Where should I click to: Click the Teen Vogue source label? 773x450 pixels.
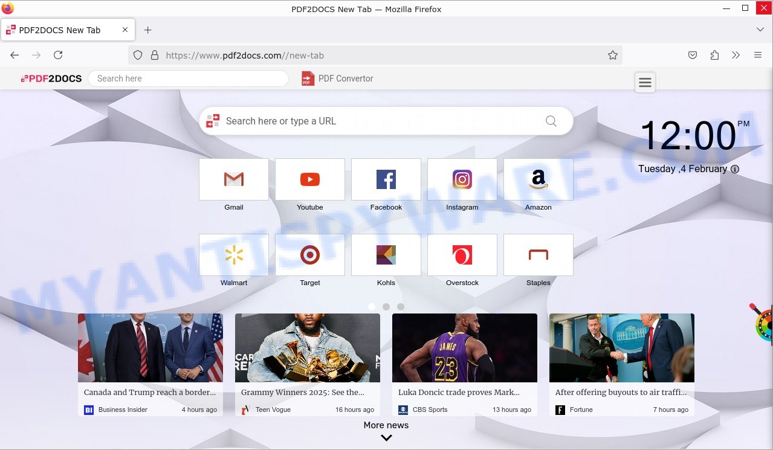[x=273, y=410]
